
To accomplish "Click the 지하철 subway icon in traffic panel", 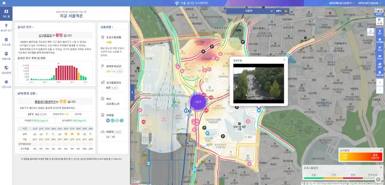I will [x=103, y=115].
